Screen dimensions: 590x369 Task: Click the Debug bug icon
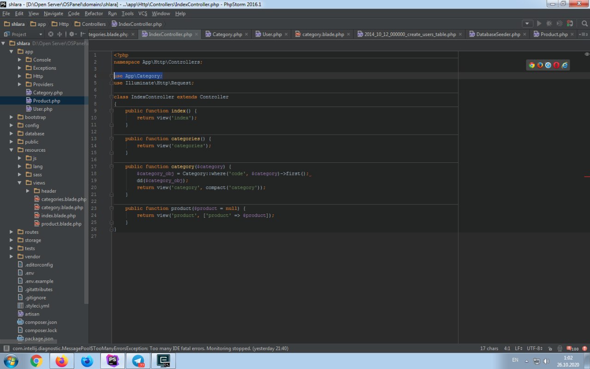(x=549, y=24)
